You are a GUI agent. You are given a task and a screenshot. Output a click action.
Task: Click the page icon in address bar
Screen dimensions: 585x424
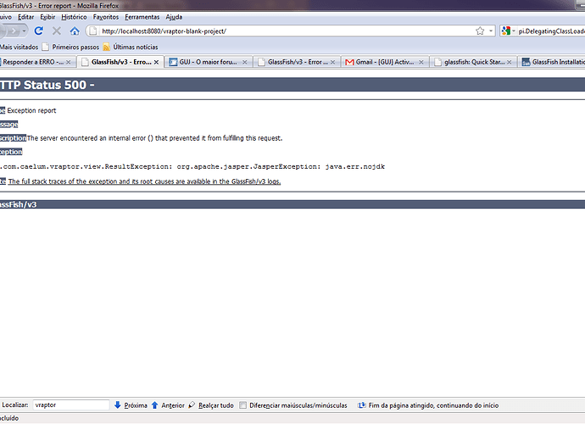(x=93, y=31)
